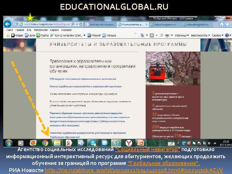Open Favorites star icon at top right

227,24
